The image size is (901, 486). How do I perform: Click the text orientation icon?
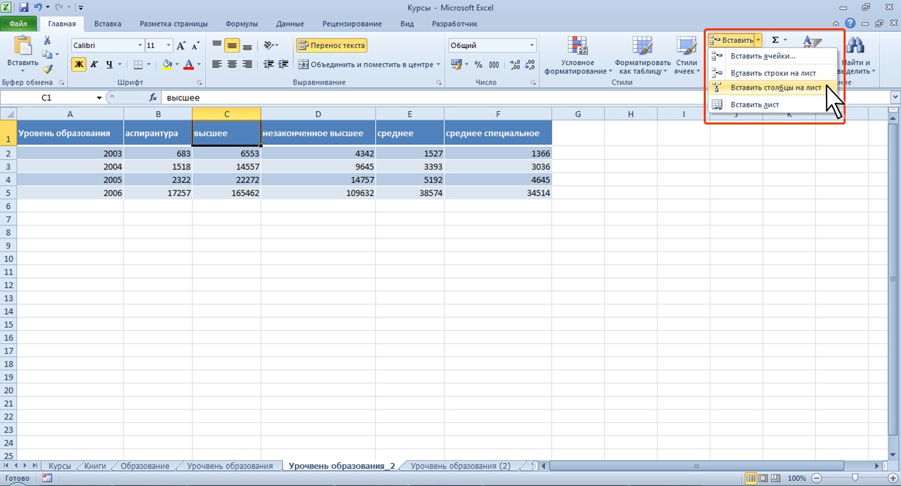[268, 45]
